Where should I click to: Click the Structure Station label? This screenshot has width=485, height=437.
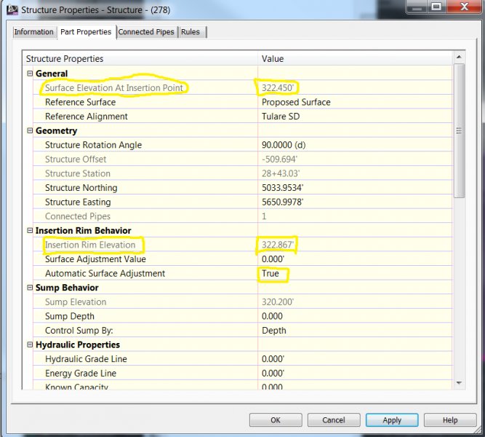pyautogui.click(x=78, y=173)
